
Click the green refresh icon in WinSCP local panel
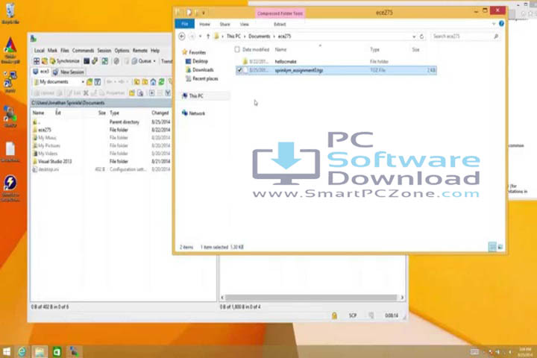[161, 81]
